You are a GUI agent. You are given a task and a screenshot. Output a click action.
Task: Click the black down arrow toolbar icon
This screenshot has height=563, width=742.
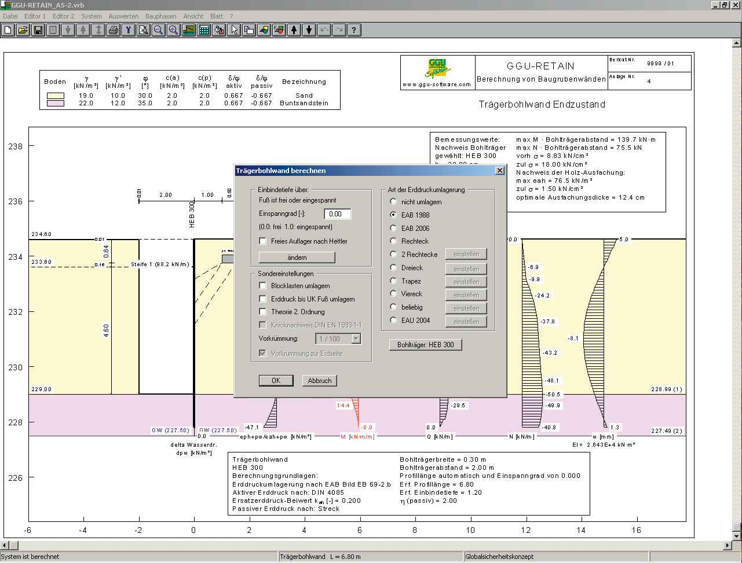(x=309, y=30)
